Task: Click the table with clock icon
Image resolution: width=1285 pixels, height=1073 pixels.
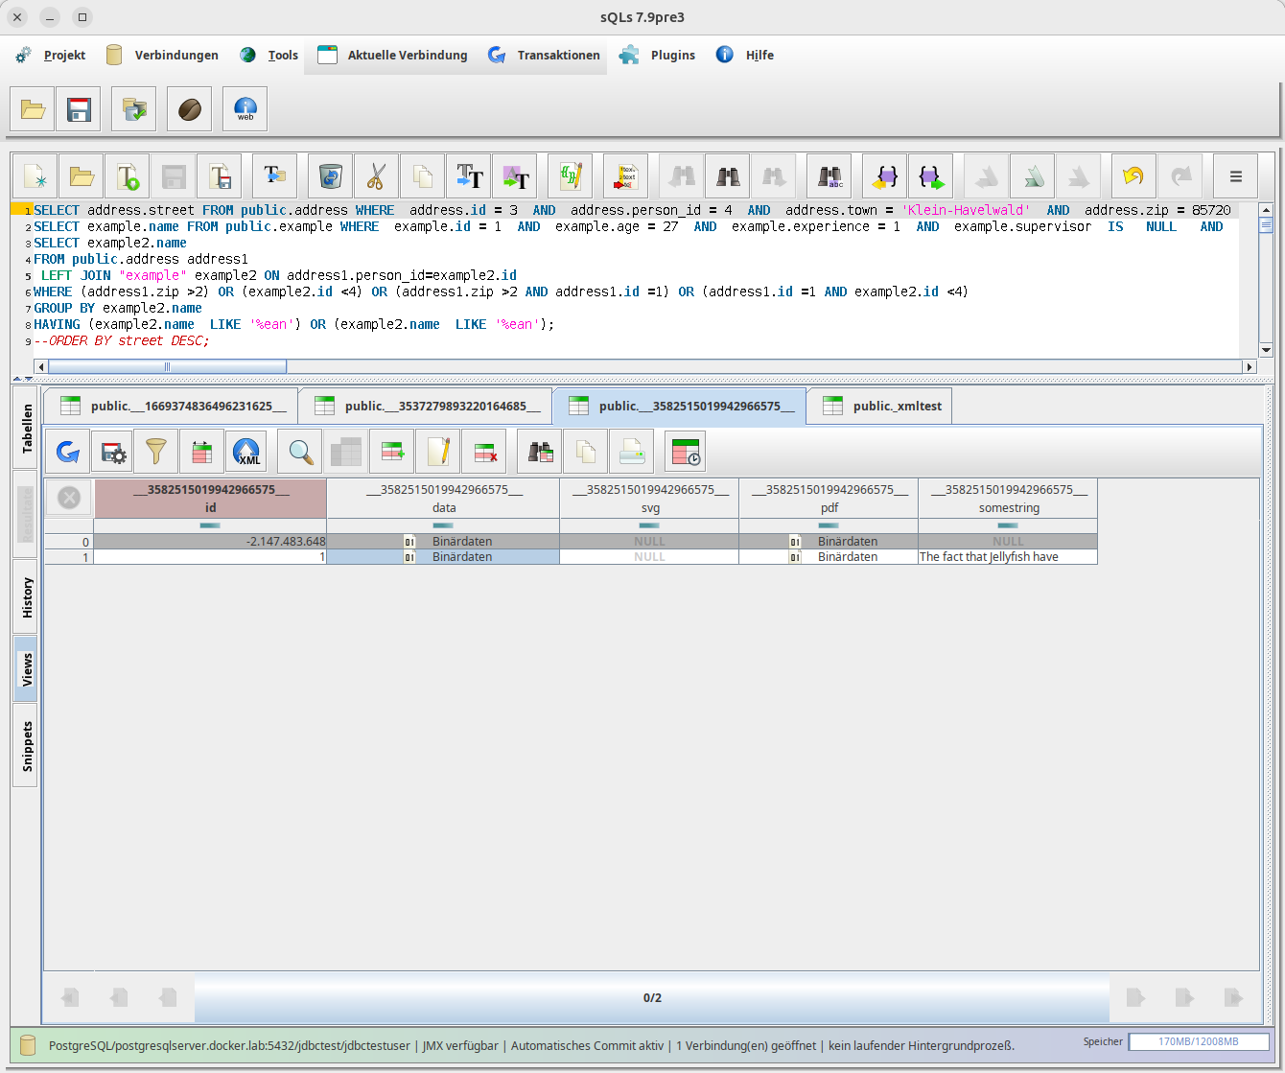Action: 687,452
